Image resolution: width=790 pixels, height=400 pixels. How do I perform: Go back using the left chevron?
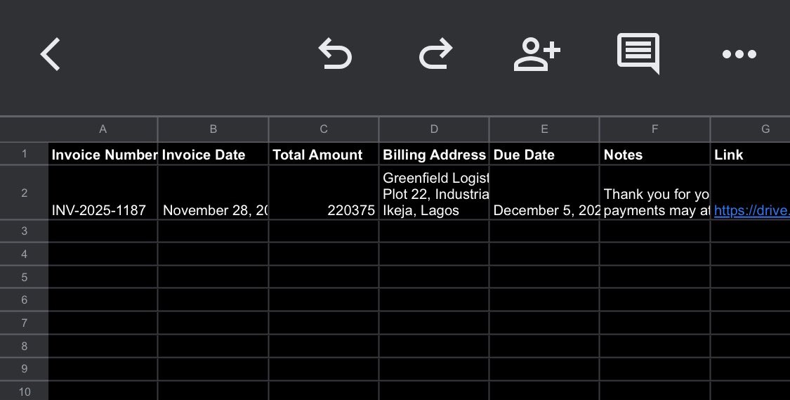(x=51, y=53)
